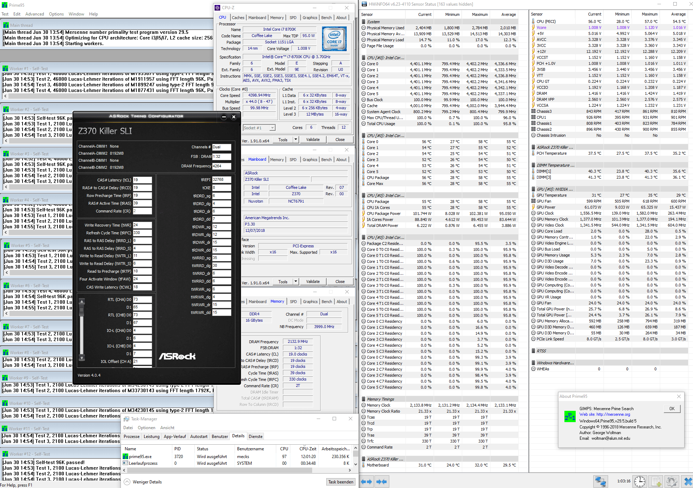Select Graphics tab in middle CPU-Z Mainboard window

coord(310,160)
